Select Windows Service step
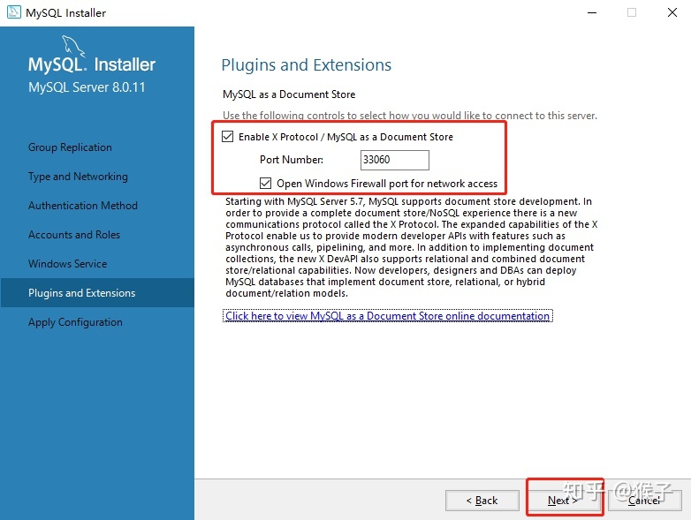The image size is (691, 520). pos(67,263)
